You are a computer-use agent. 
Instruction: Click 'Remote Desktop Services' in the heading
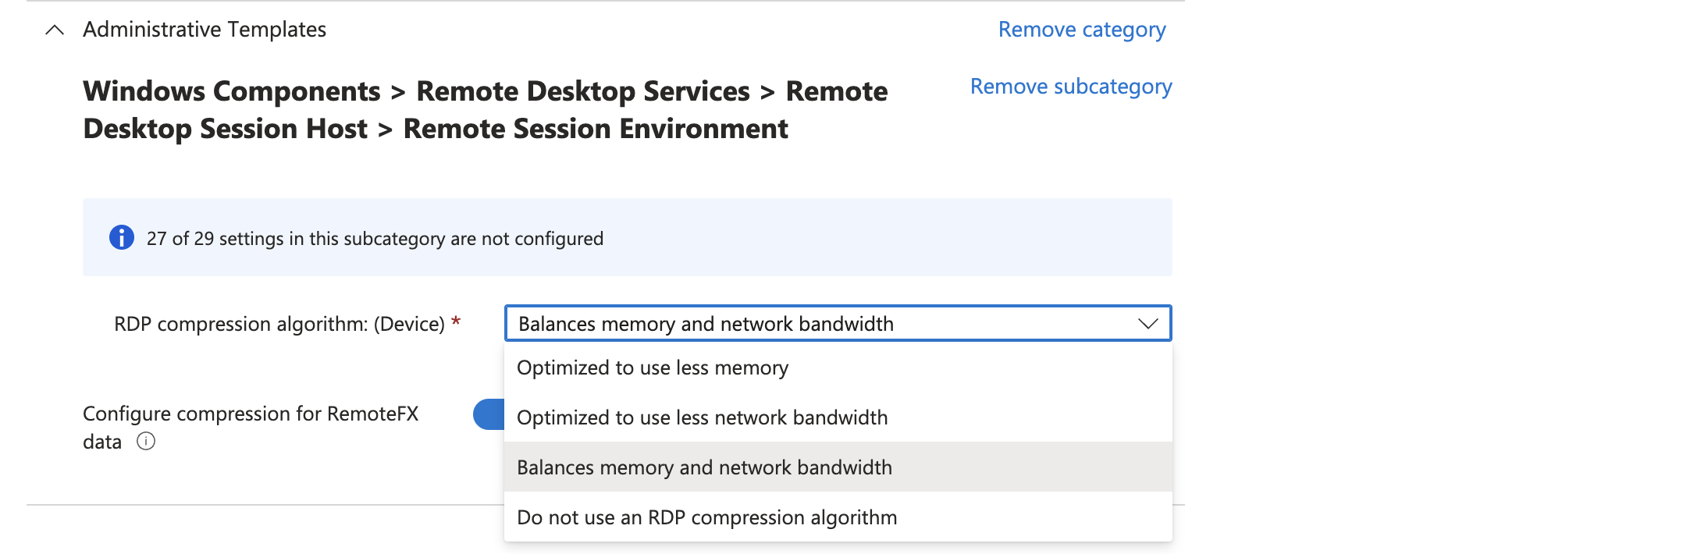(582, 91)
